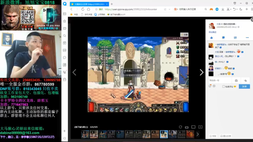Start slideshow with the play icon
This screenshot has height=142, width=253.
coord(200,127)
